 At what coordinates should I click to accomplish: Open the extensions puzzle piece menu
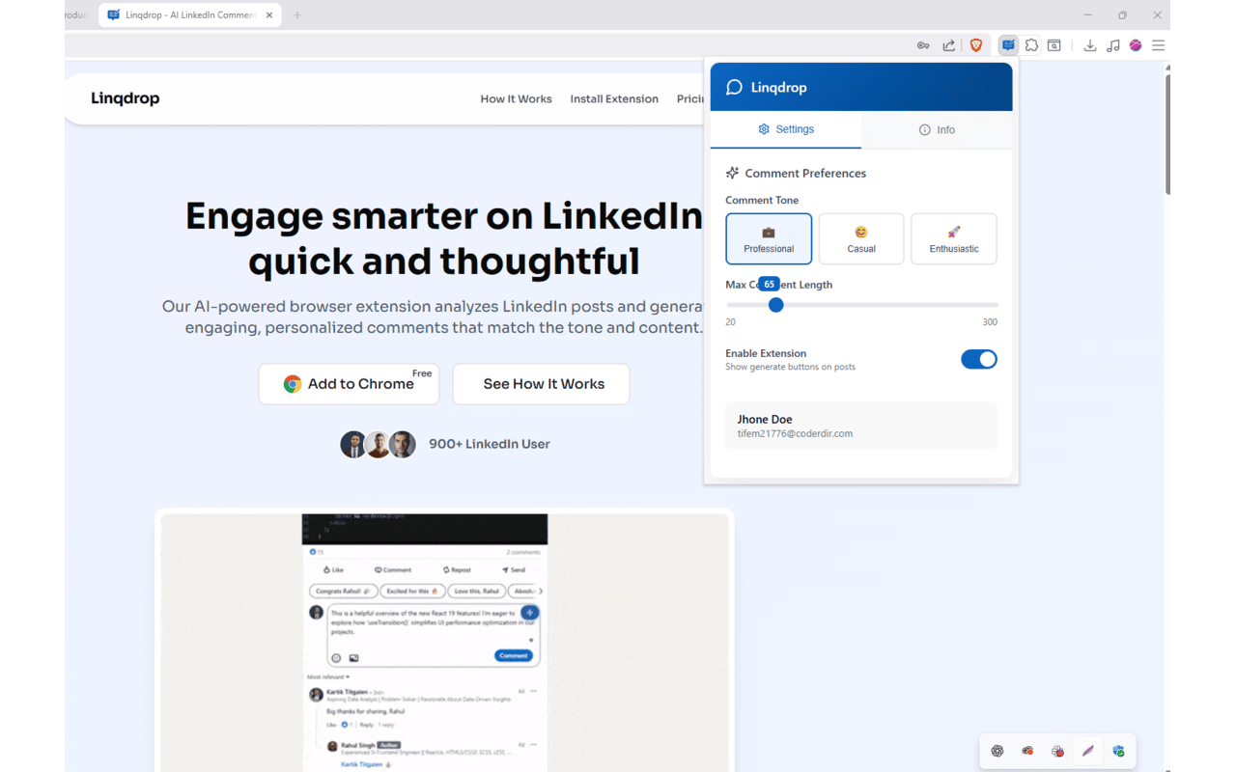1032,45
